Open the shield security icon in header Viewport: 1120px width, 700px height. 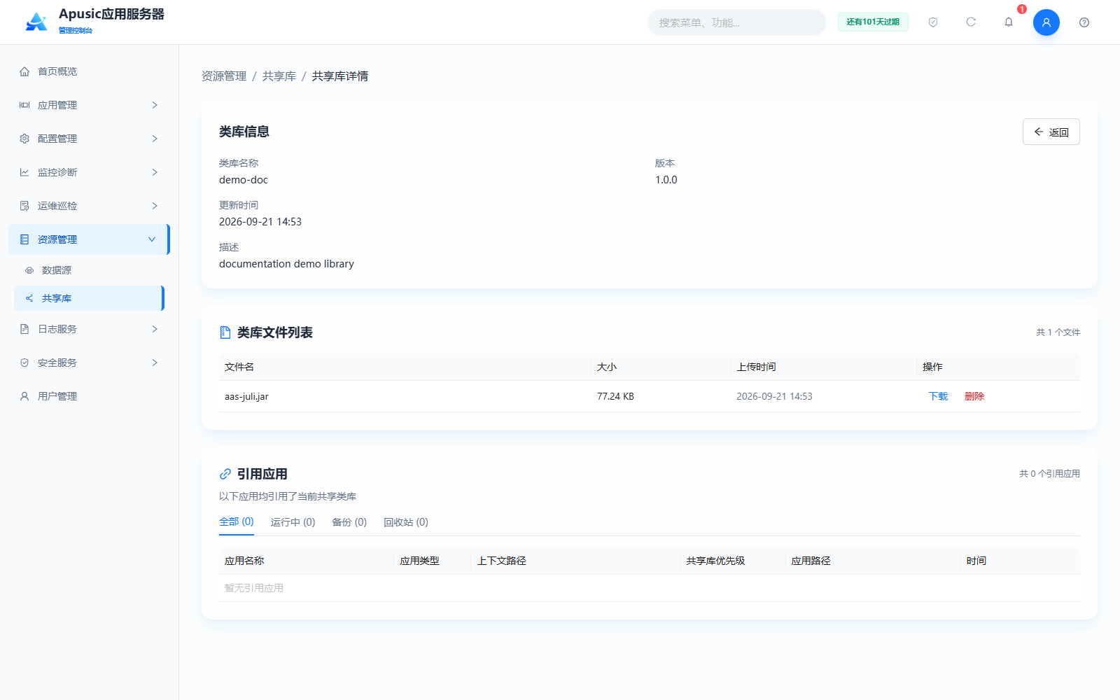tap(933, 22)
